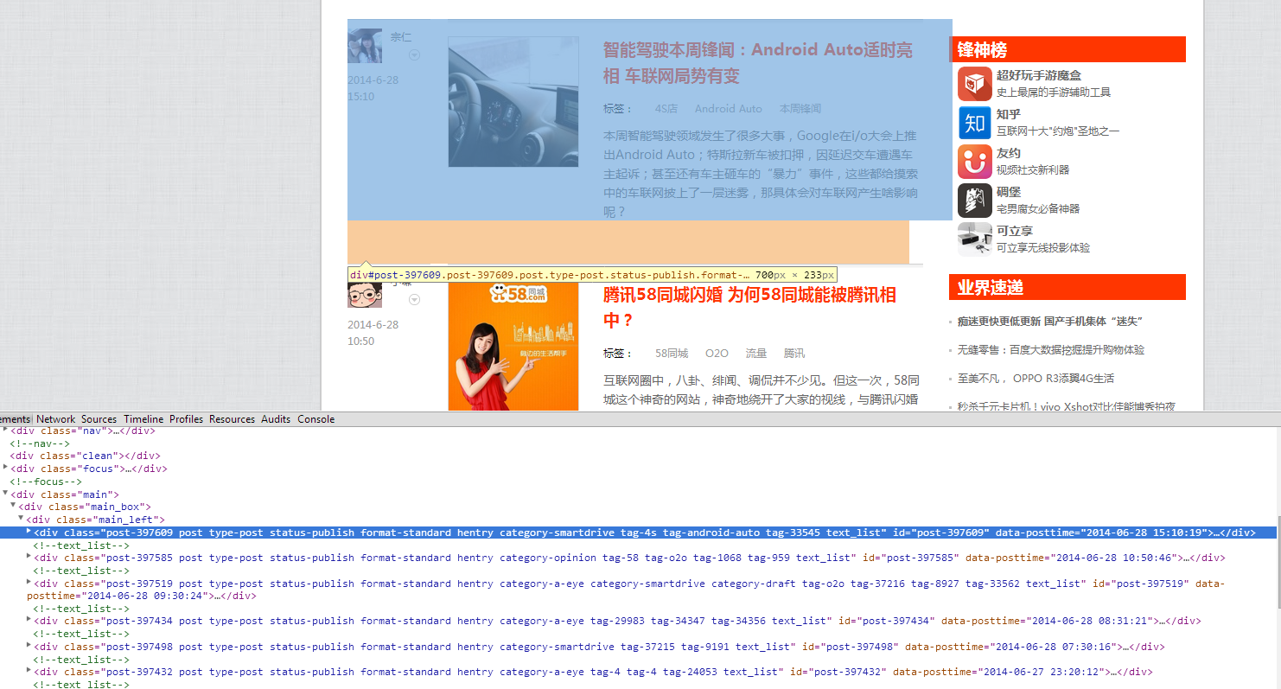Open the Console tab in DevTools
Screen dimensions: 1281x689
tap(315, 419)
